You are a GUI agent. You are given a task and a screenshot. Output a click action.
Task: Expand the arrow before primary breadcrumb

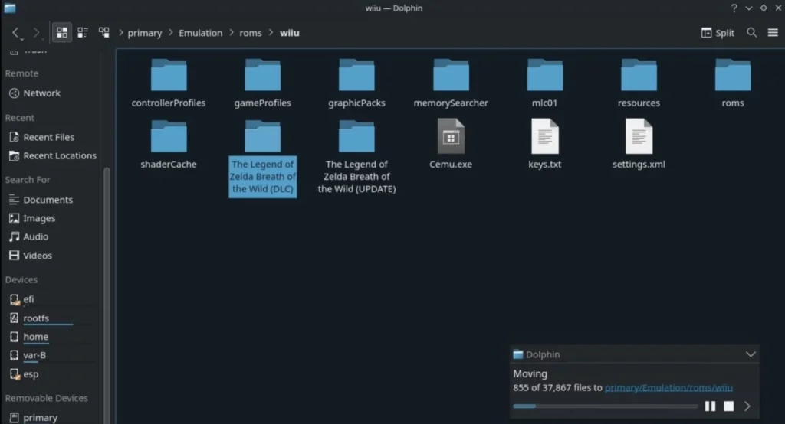point(120,32)
